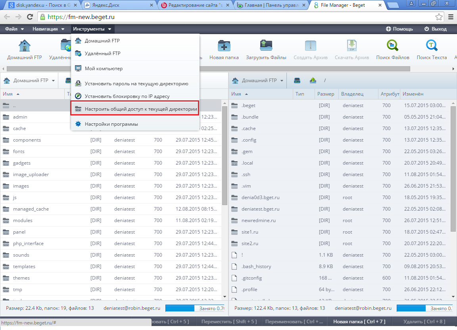Screen dimensions: 457x330
Task: Expand Домашний FTP dropdown in left panel
Action: pyautogui.click(x=53, y=81)
